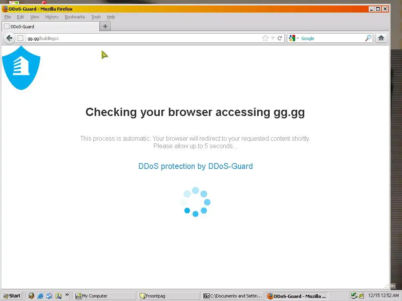Minimize the Firefox window
The image size is (402, 301).
coord(371,9)
